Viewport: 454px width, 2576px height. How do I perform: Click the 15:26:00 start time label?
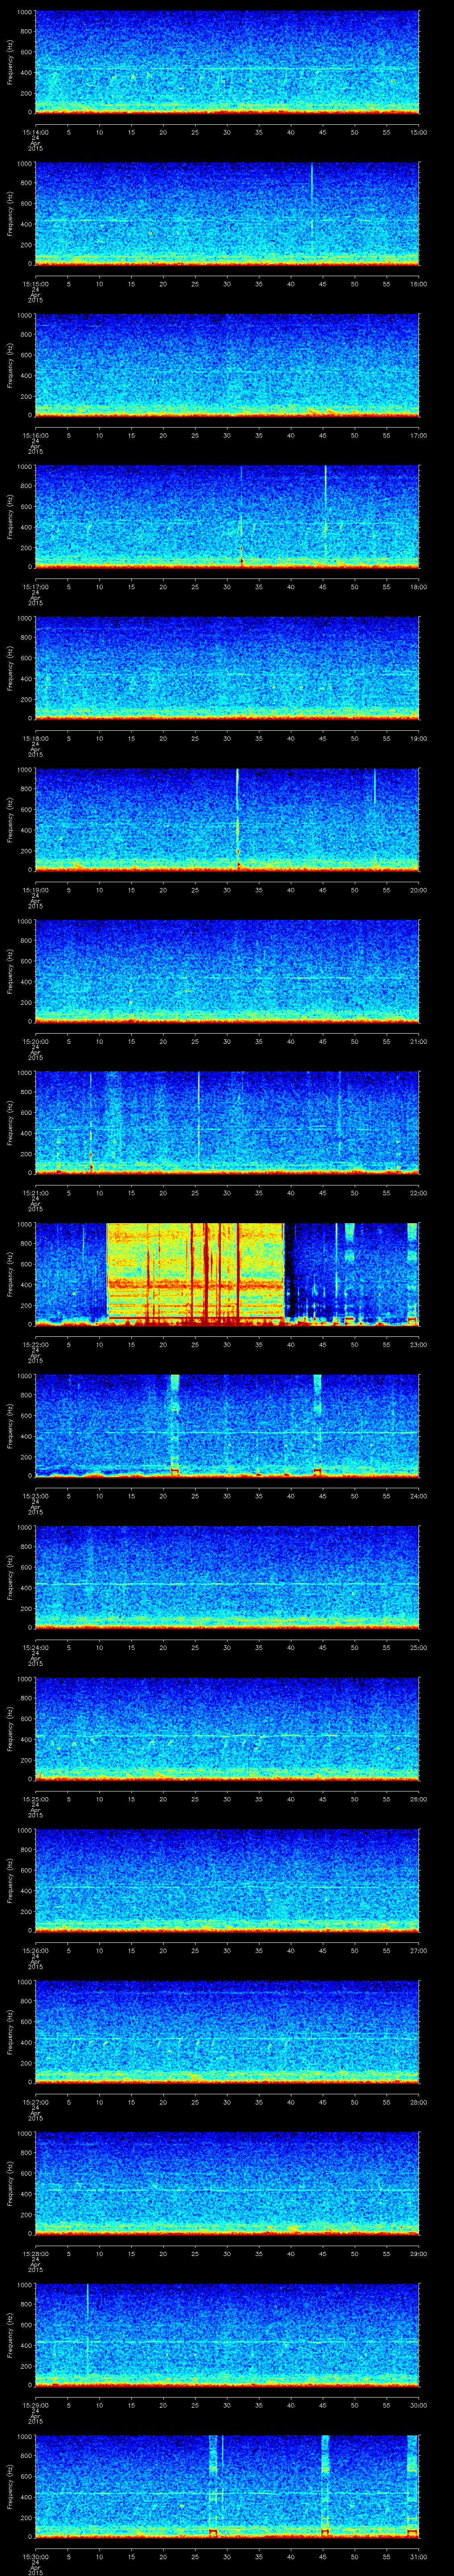[35, 1950]
